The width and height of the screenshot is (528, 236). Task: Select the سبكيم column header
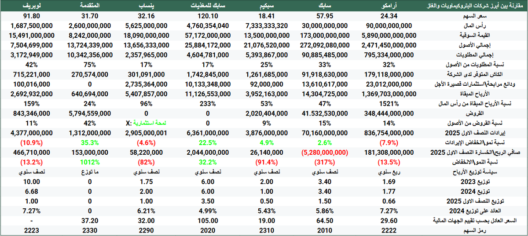click(x=268, y=7)
